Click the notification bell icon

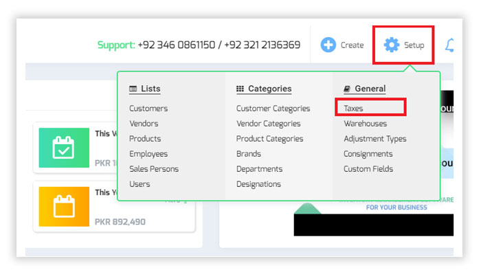[449, 45]
